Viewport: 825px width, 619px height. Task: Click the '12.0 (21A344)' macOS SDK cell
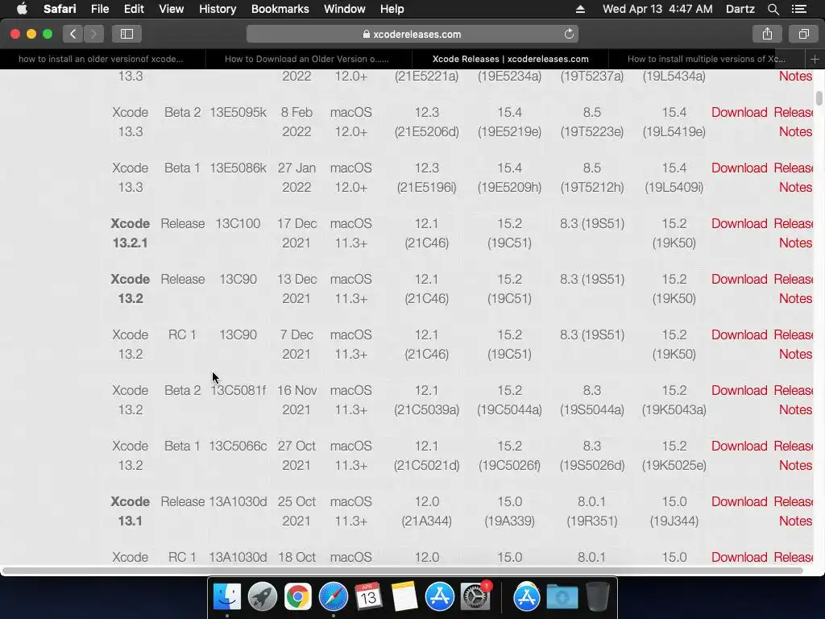point(427,511)
